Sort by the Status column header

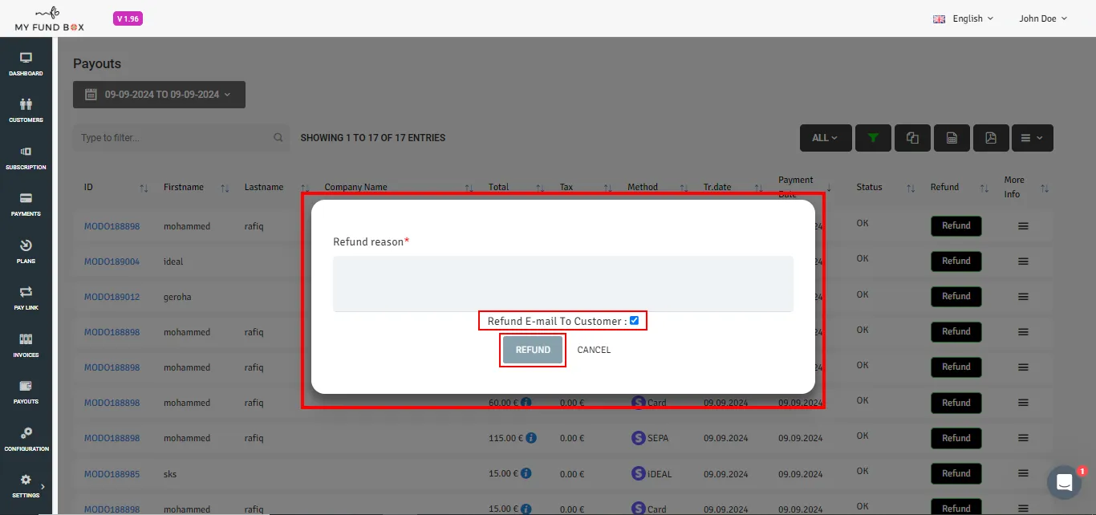pyautogui.click(x=911, y=188)
